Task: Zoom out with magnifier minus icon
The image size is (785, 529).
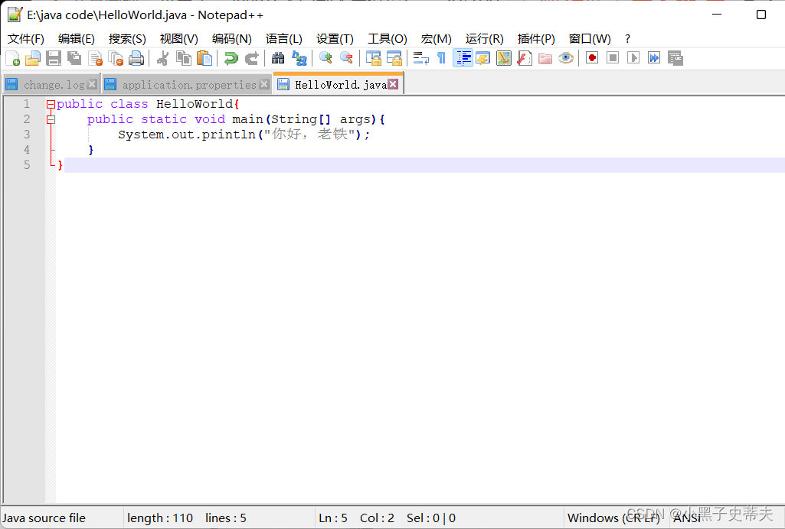Action: point(346,58)
